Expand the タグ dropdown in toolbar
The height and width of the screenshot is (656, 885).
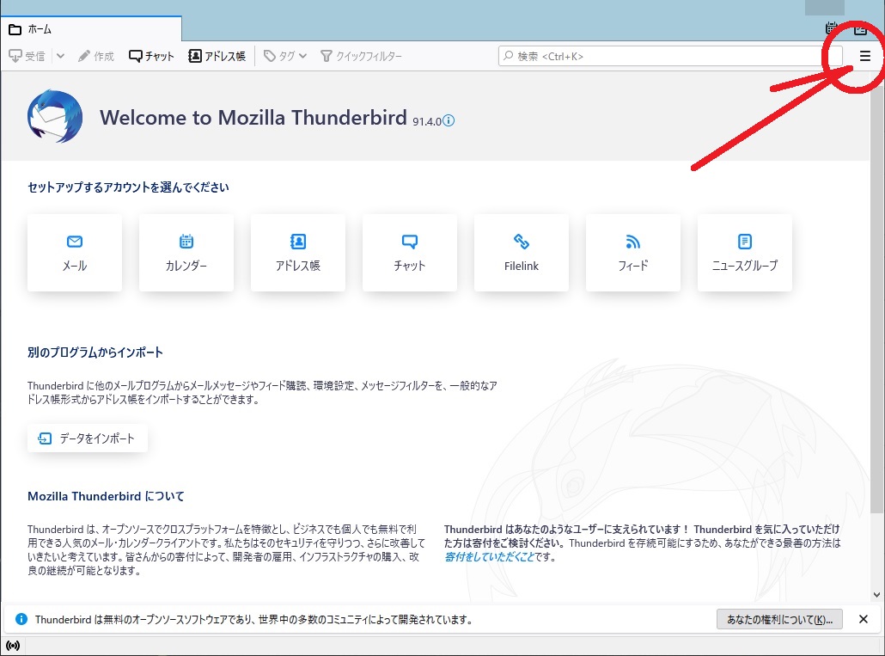(x=302, y=56)
